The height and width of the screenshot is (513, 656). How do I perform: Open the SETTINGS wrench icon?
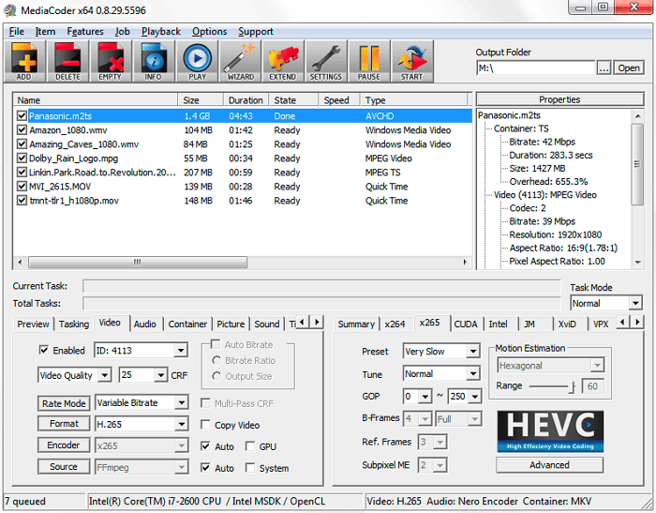(x=326, y=62)
